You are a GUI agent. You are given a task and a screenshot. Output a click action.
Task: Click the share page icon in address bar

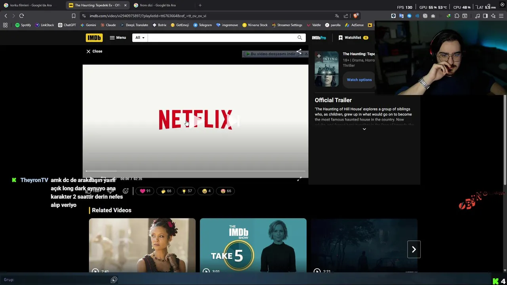[346, 16]
